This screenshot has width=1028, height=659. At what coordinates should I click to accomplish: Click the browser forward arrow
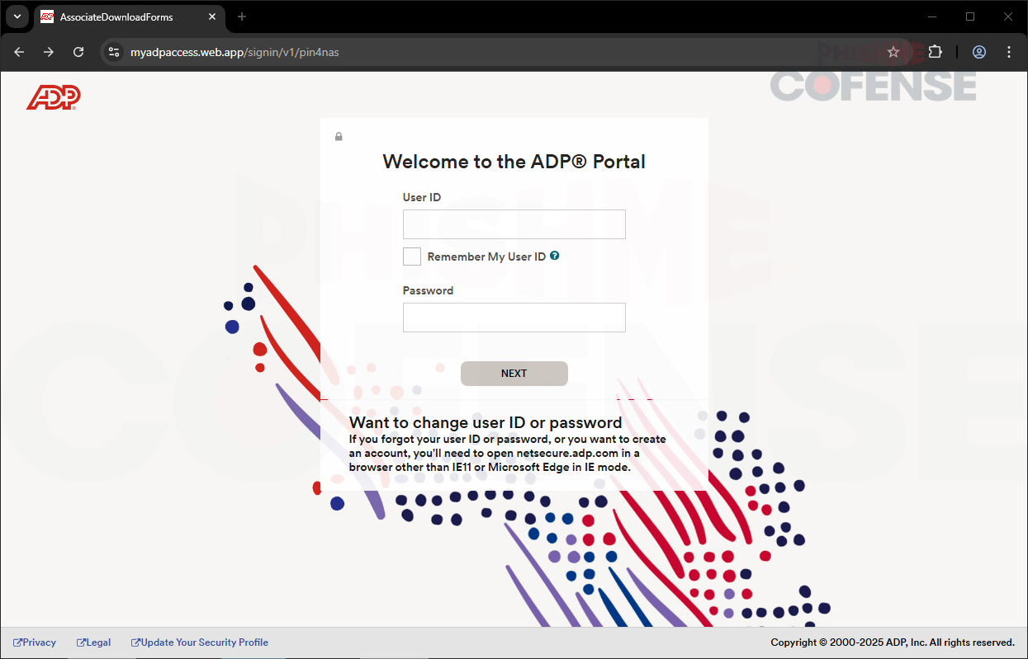point(49,52)
